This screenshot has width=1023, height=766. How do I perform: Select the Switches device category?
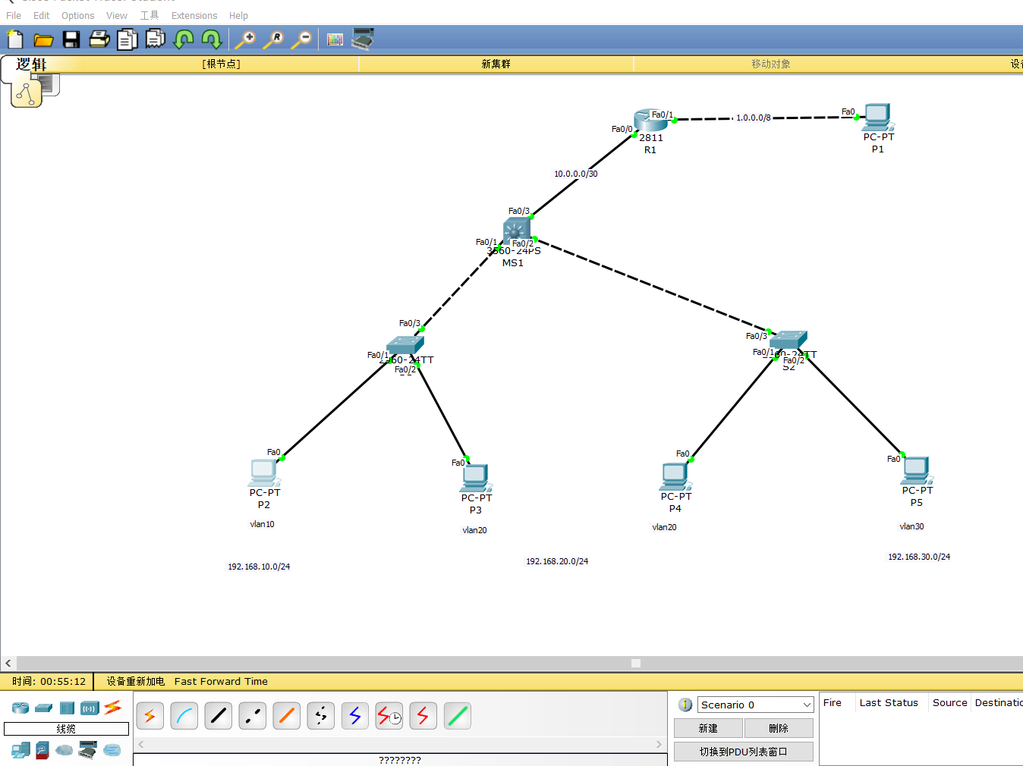[x=44, y=708]
